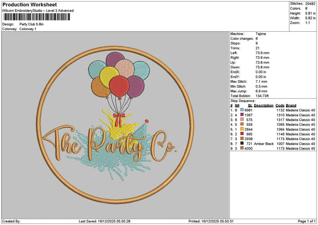Click the Zoom value 1:1
The image size is (318, 225).
[307, 23]
